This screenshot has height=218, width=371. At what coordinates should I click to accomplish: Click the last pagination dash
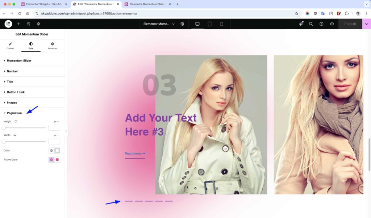tap(169, 201)
